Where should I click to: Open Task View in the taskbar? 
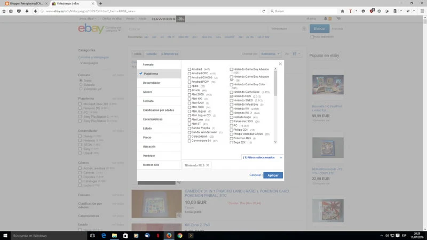click(91, 235)
